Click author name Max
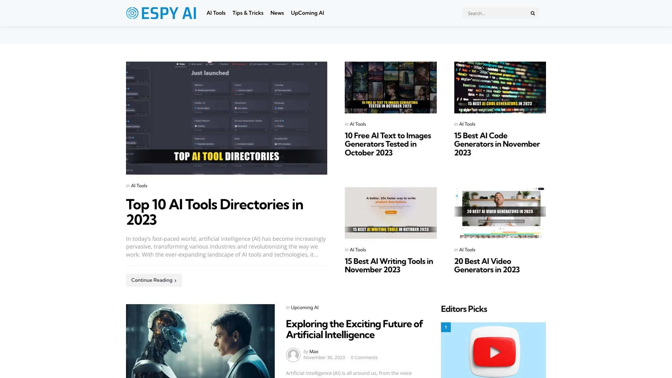672x378 pixels. [314, 351]
